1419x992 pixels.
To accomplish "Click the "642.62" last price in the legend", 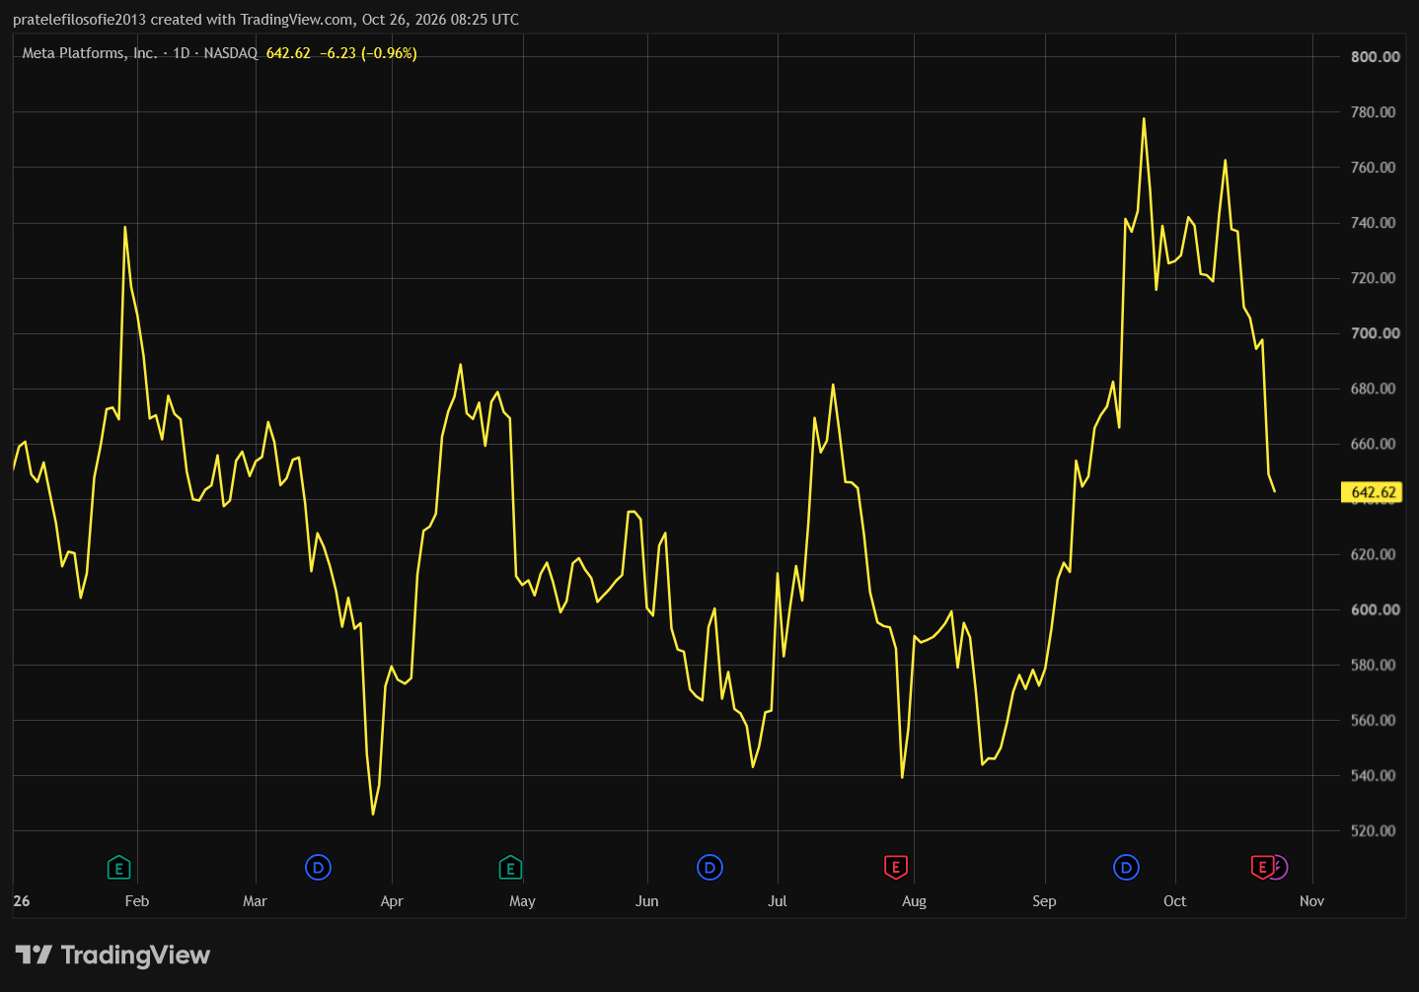I will (288, 53).
